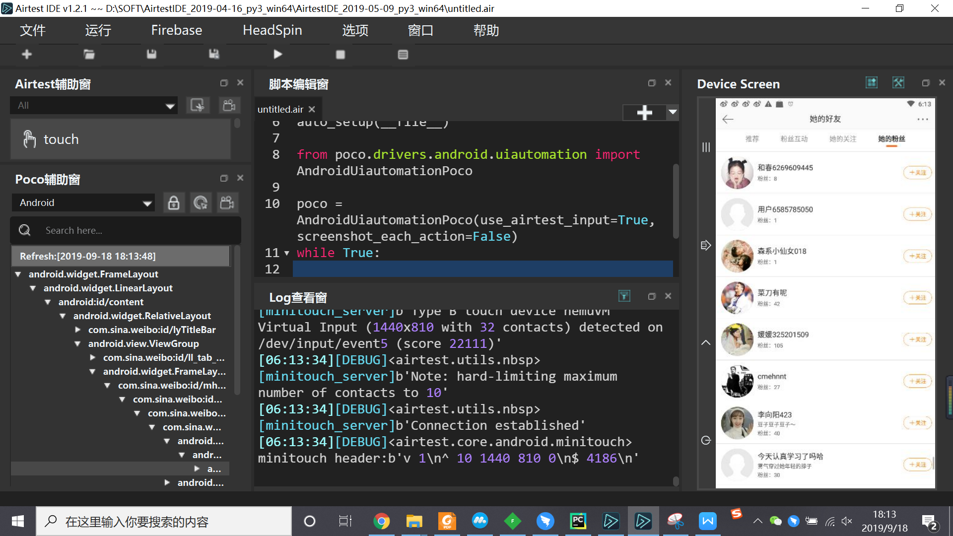953x536 pixels.
Task: Click the Save script icon in toolbar
Action: (x=150, y=55)
